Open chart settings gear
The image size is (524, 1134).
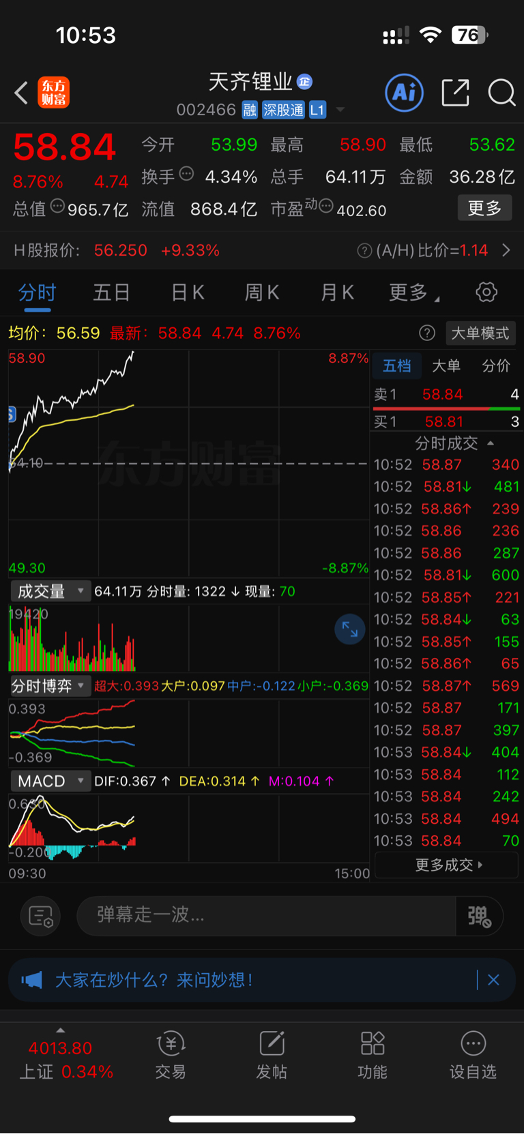pyautogui.click(x=486, y=293)
